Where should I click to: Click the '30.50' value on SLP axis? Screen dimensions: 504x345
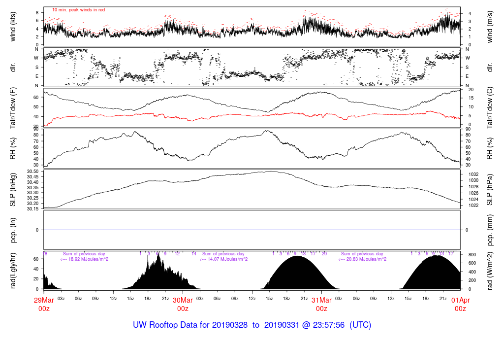pyautogui.click(x=33, y=172)
